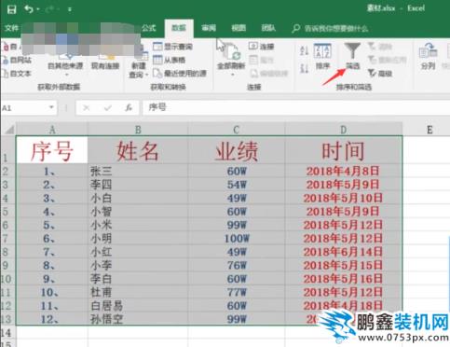Viewport: 450px width, 347px height.
Task: Open the Quick Access Toolbar customize dropdown
Action: point(70,9)
